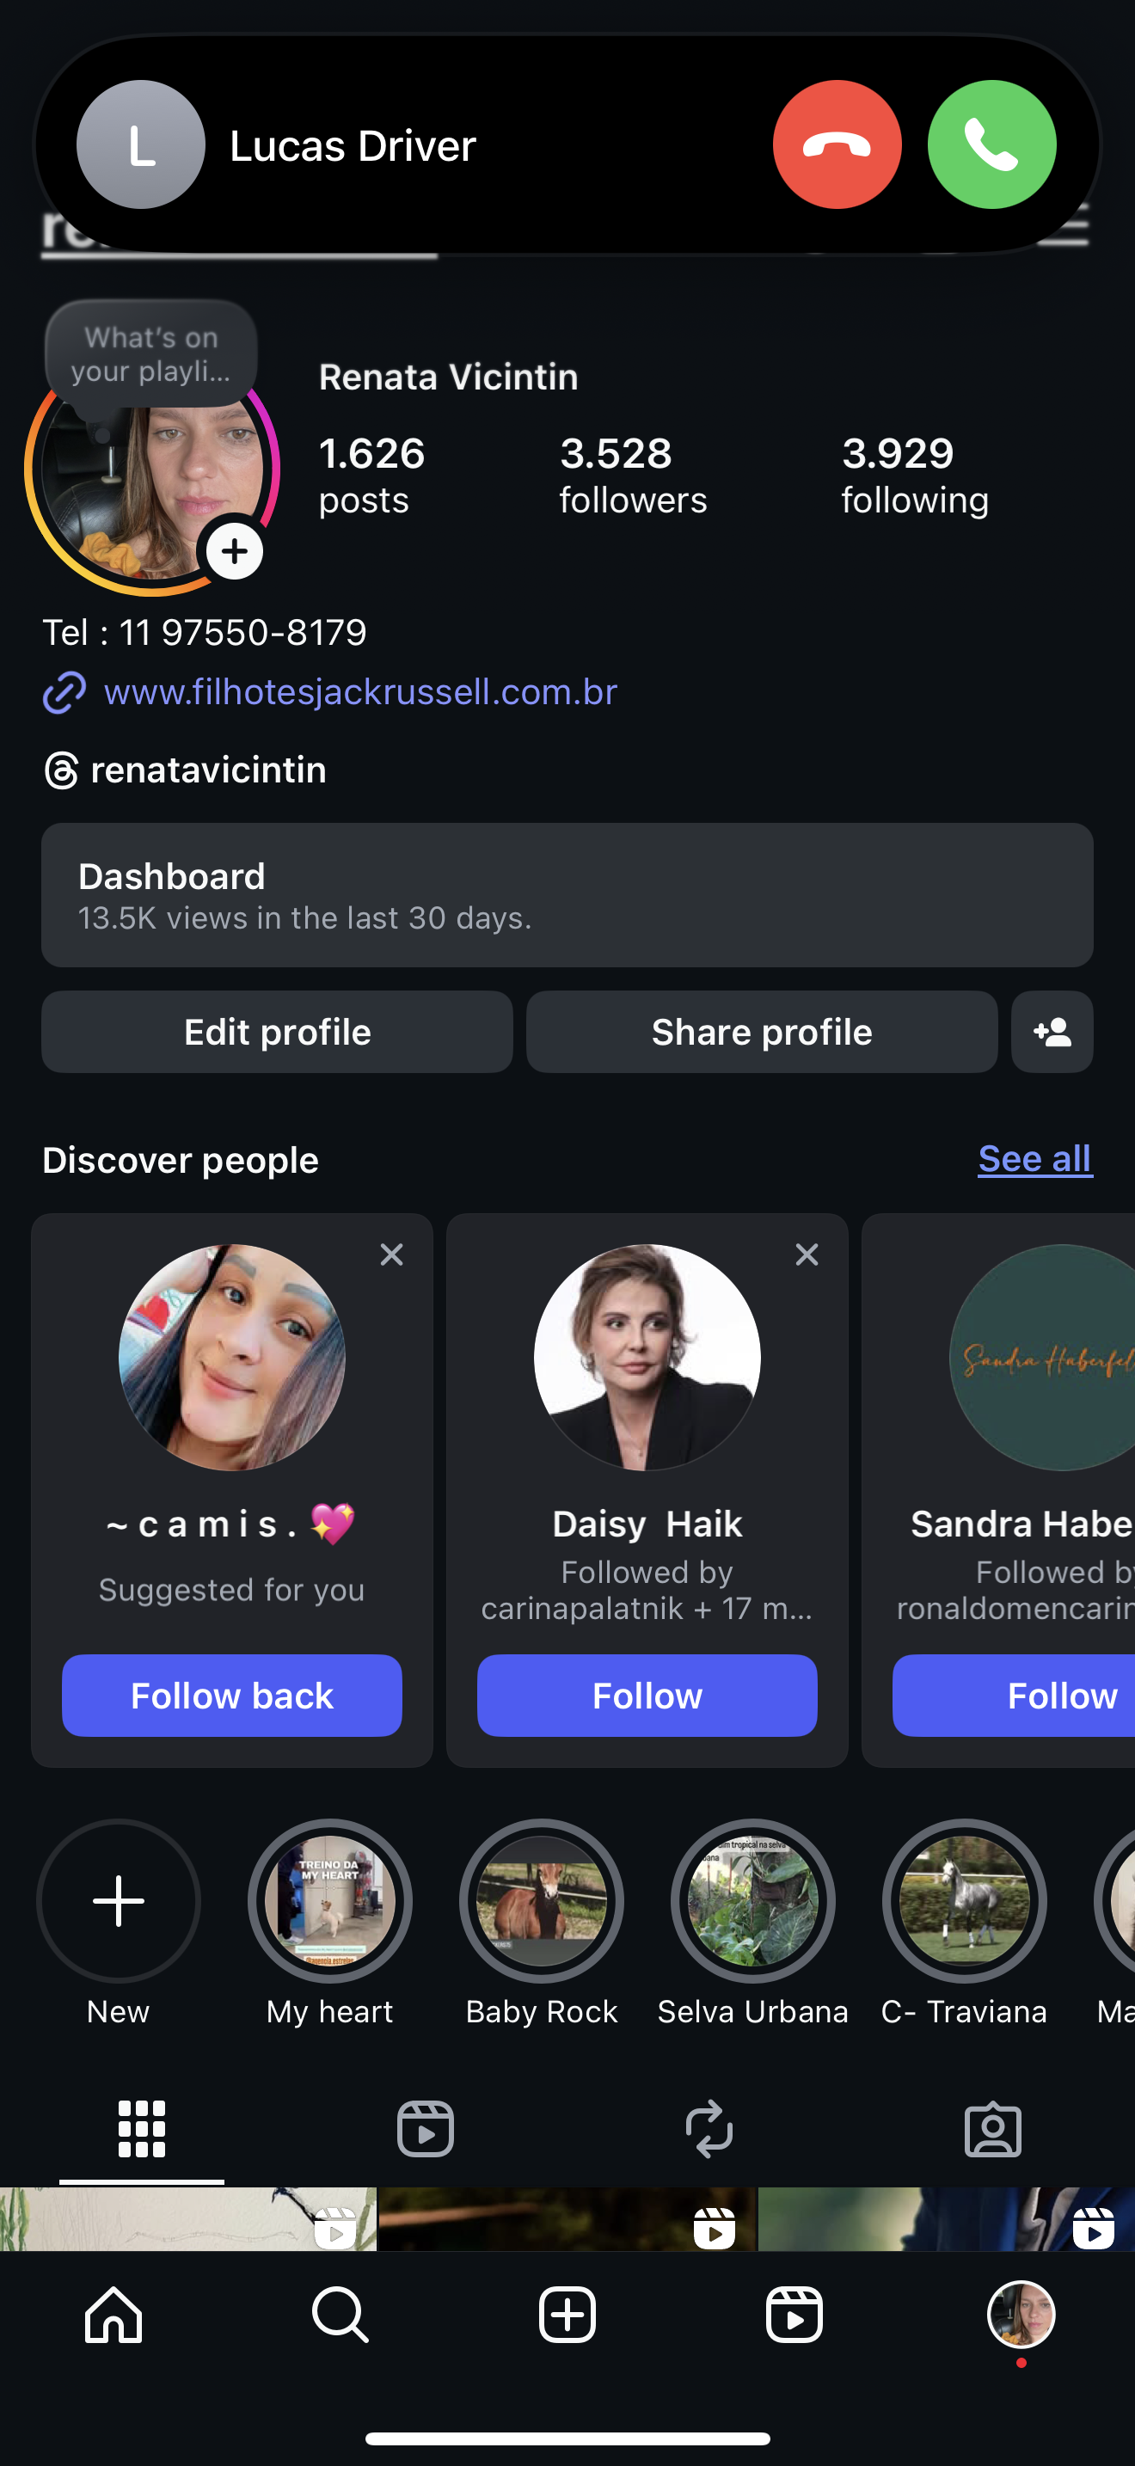
Task: Switch to the reposts tab
Action: click(709, 2129)
